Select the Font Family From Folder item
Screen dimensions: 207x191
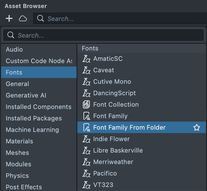pyautogui.click(x=130, y=128)
